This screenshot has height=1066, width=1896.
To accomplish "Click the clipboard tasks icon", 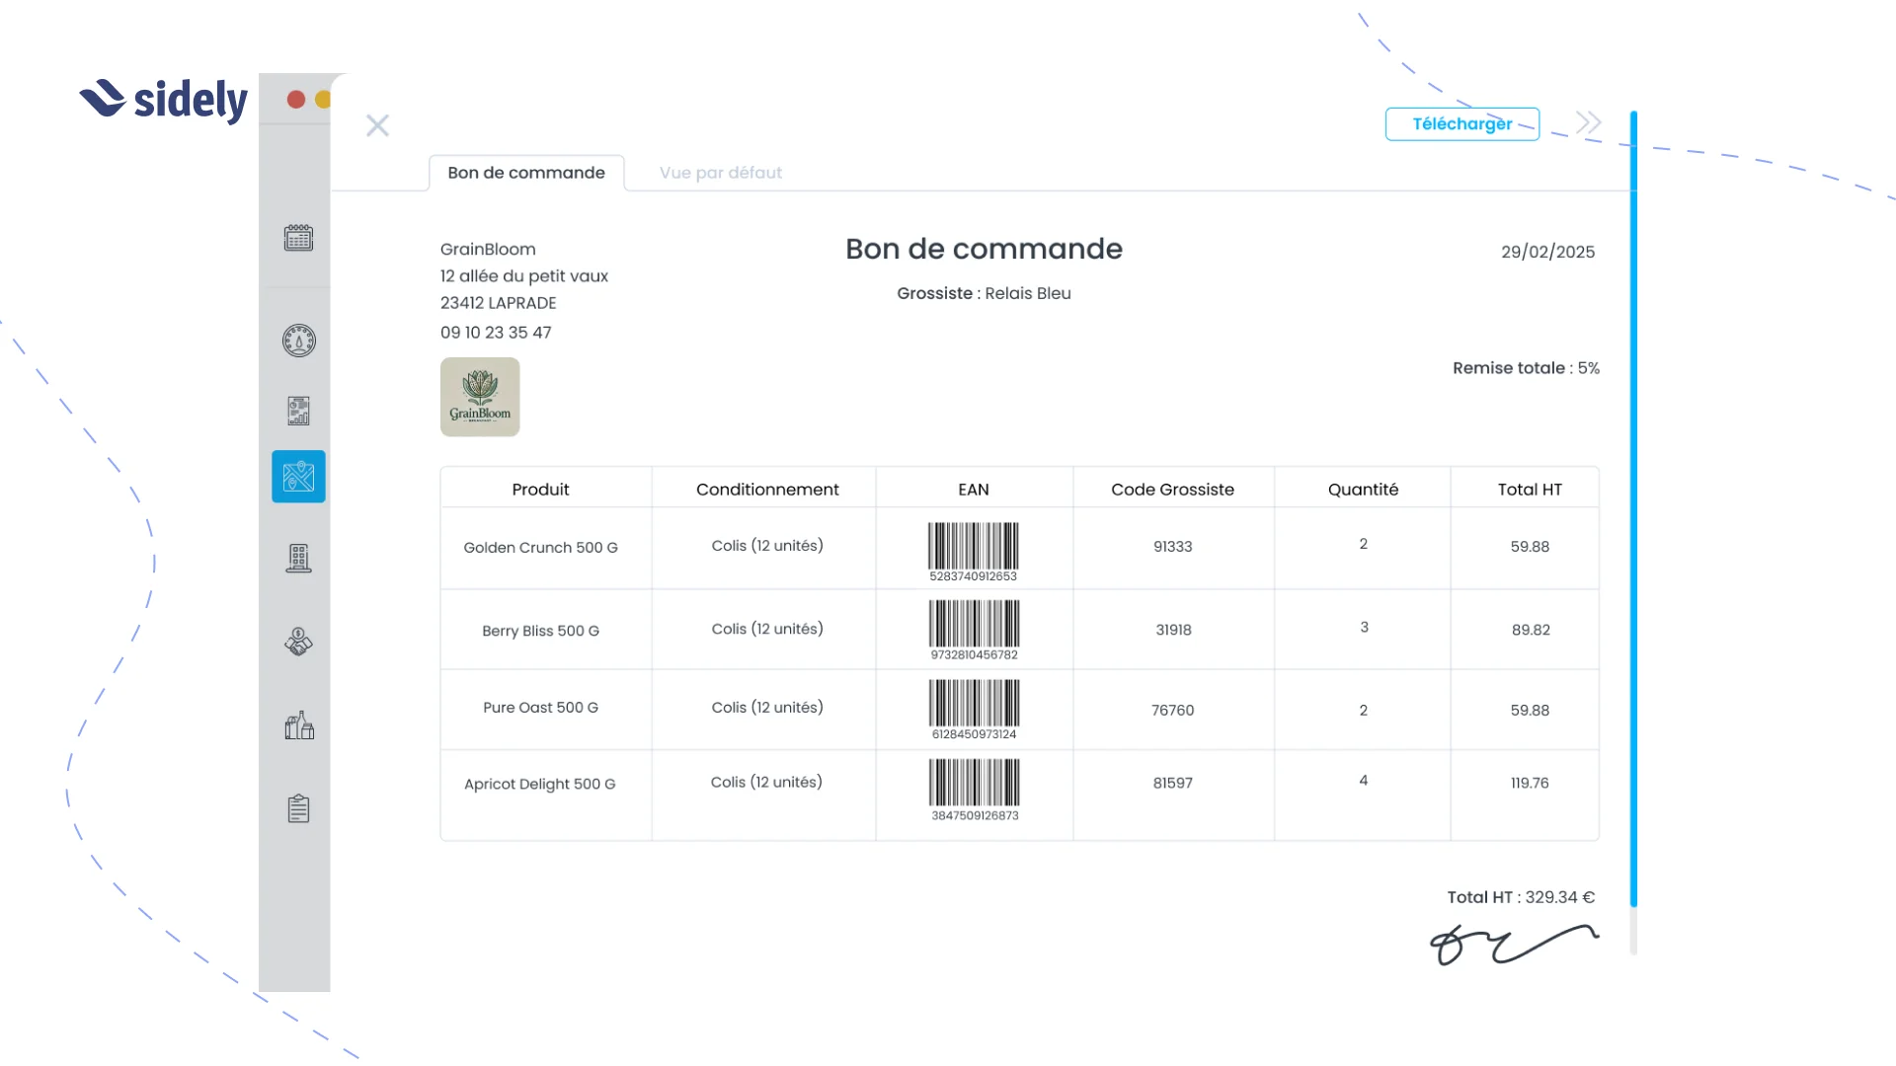I will (x=298, y=808).
